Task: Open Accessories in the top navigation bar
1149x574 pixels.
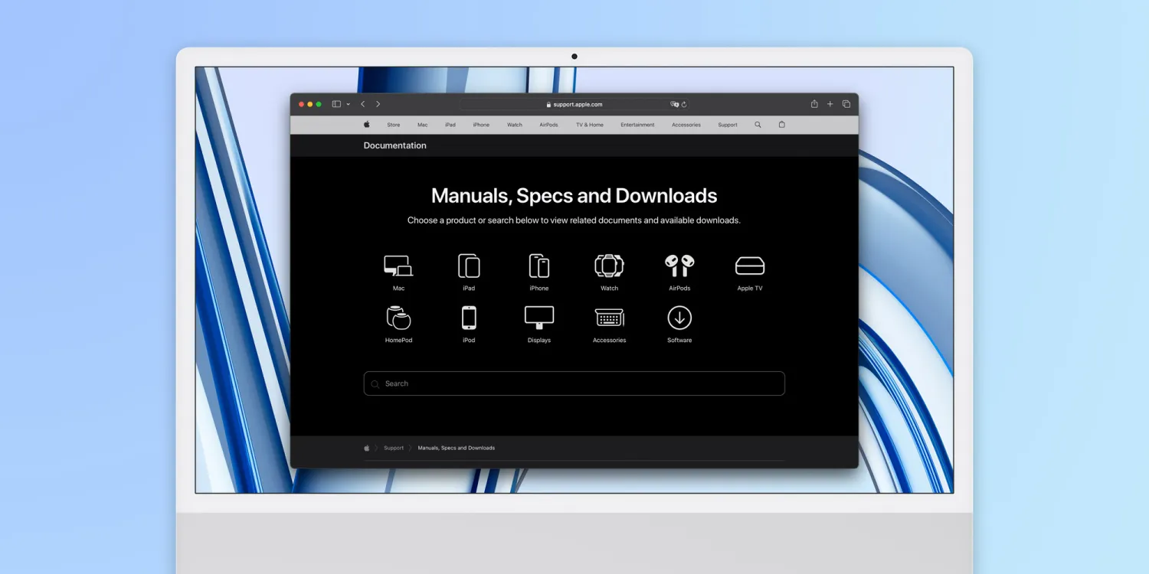Action: pos(686,125)
